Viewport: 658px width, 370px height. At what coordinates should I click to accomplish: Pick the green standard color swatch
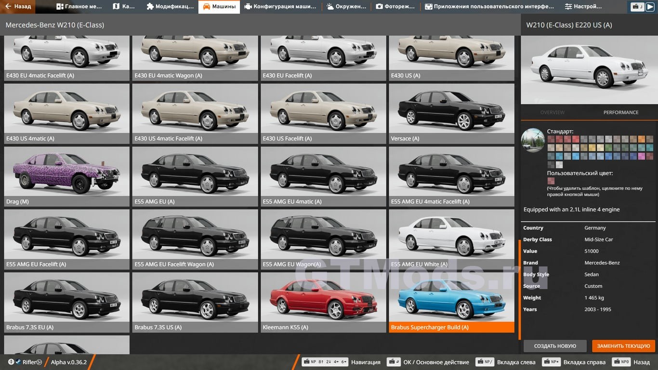tap(608, 147)
